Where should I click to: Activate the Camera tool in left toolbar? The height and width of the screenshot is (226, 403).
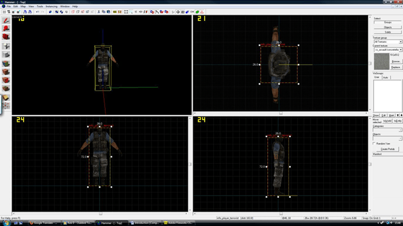coord(6,37)
